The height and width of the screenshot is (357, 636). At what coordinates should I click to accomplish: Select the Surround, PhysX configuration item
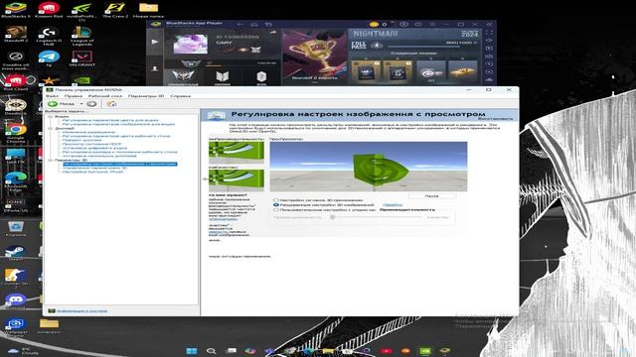(x=92, y=172)
